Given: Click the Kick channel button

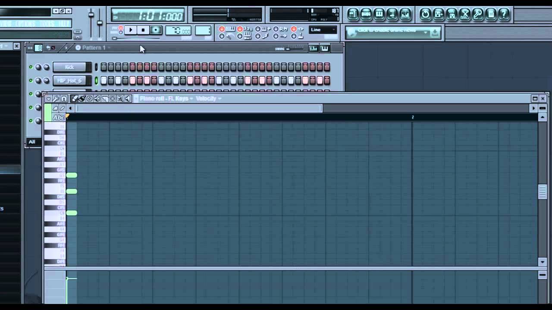Looking at the screenshot, I should 69,67.
